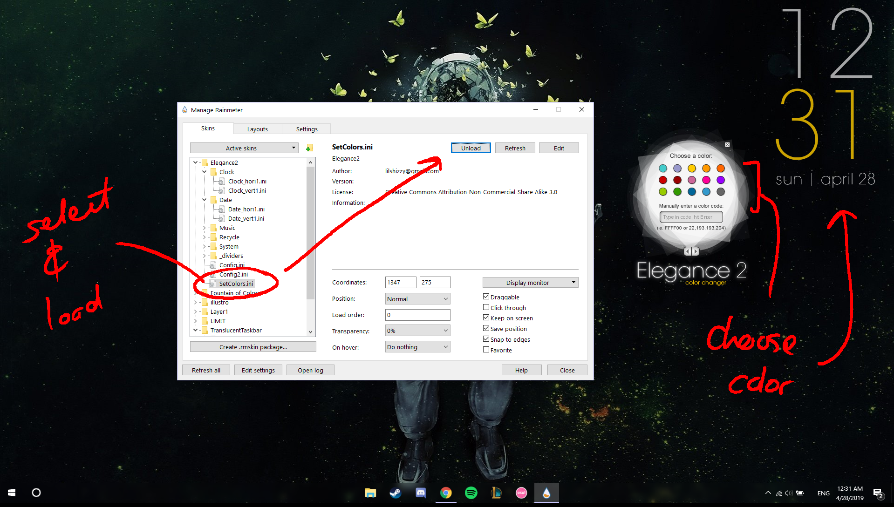894x507 pixels.
Task: Switch to the Layouts tab
Action: (x=257, y=128)
